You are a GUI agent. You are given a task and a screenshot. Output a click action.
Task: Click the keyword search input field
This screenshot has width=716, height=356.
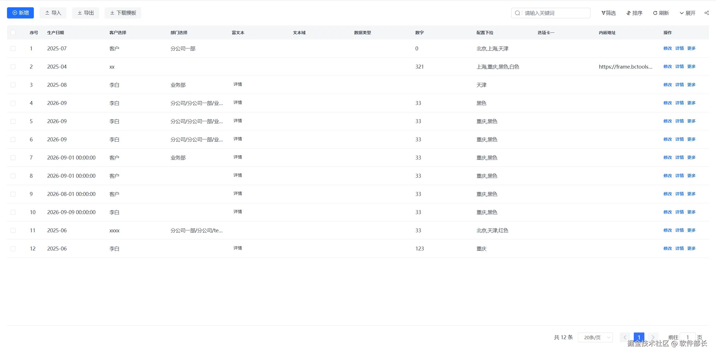pos(555,13)
